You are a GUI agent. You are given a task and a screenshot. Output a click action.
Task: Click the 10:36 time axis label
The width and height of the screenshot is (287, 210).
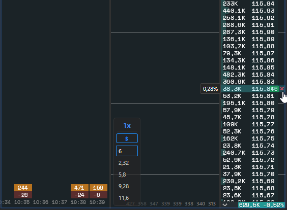(41, 202)
